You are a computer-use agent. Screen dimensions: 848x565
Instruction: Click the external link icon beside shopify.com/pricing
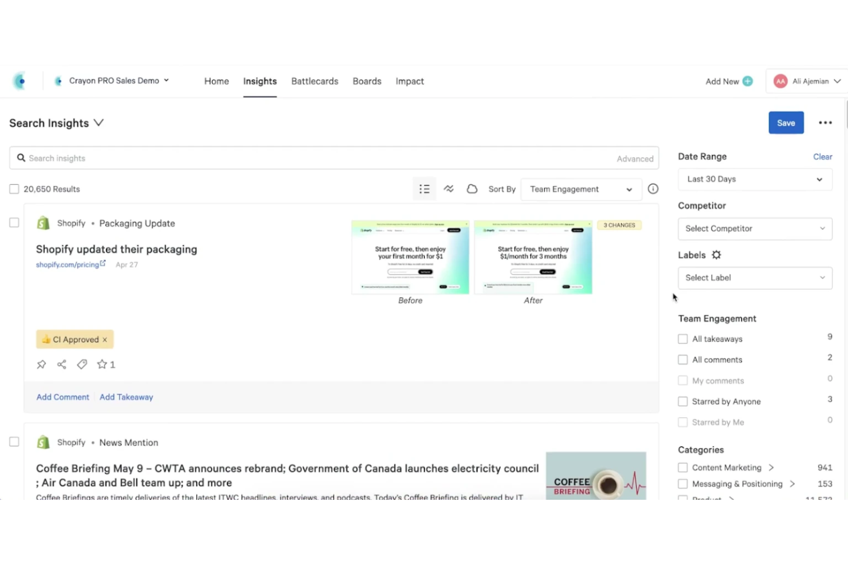point(103,263)
